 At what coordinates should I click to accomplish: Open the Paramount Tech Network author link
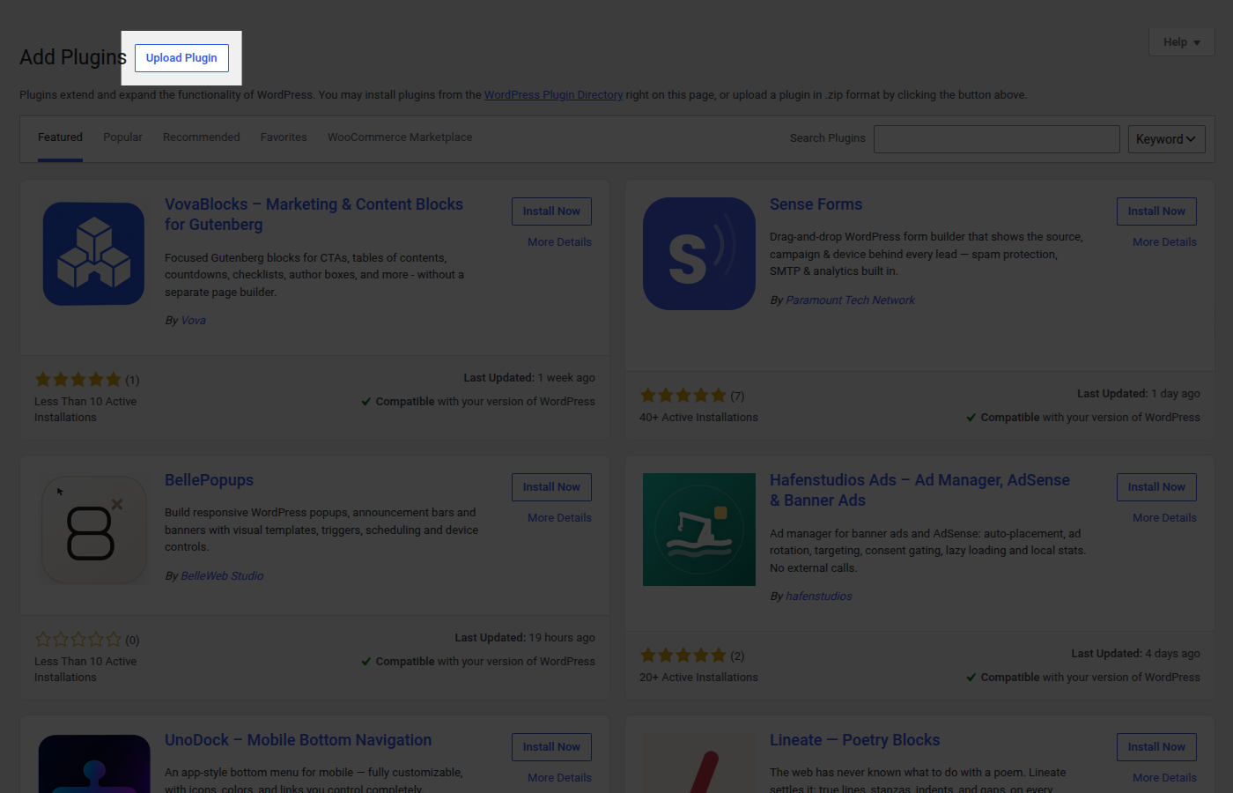[x=850, y=300]
